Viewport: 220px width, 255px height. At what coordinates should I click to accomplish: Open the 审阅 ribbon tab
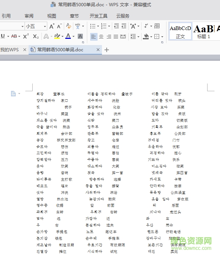coord(29,16)
